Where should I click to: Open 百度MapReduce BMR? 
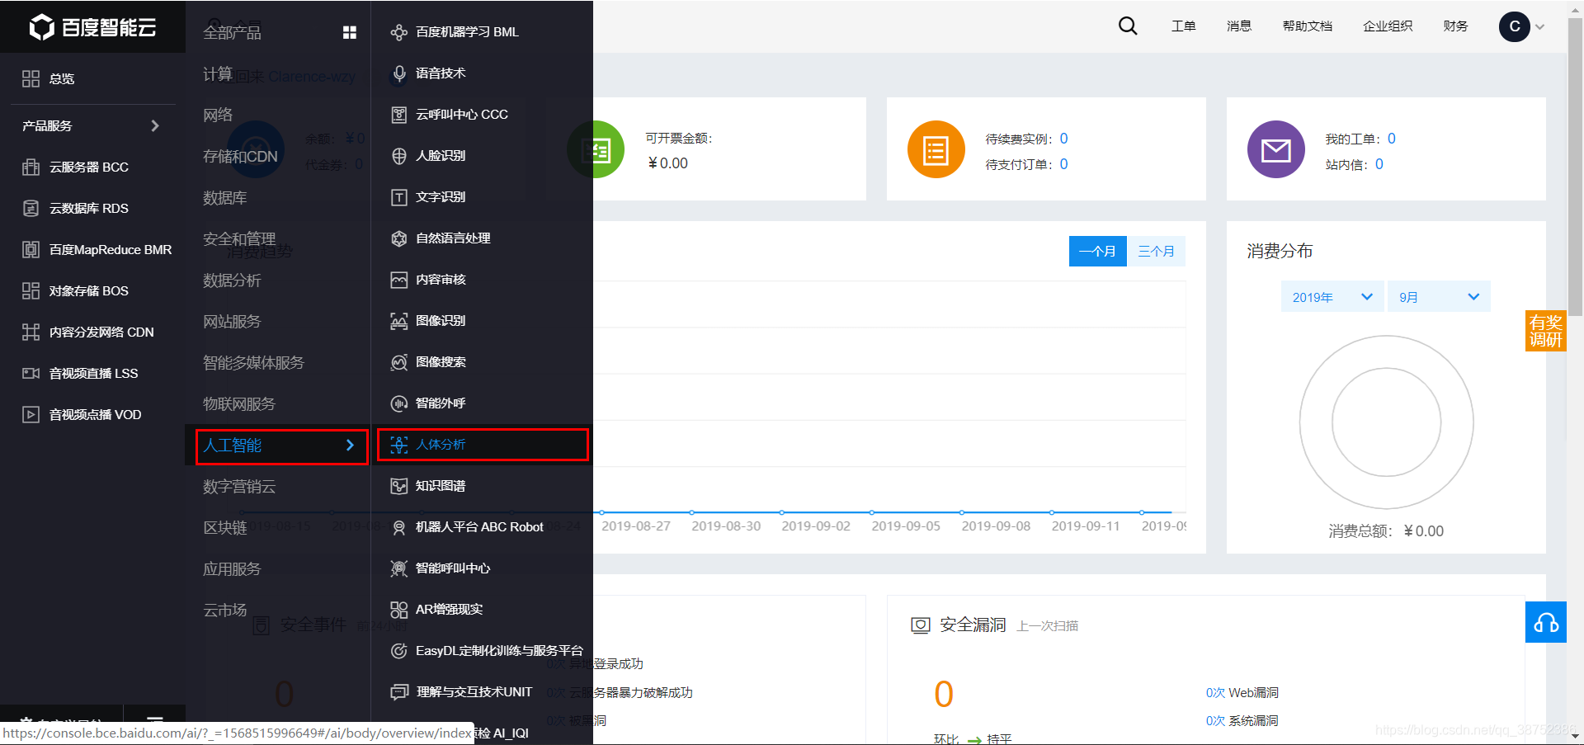97,249
